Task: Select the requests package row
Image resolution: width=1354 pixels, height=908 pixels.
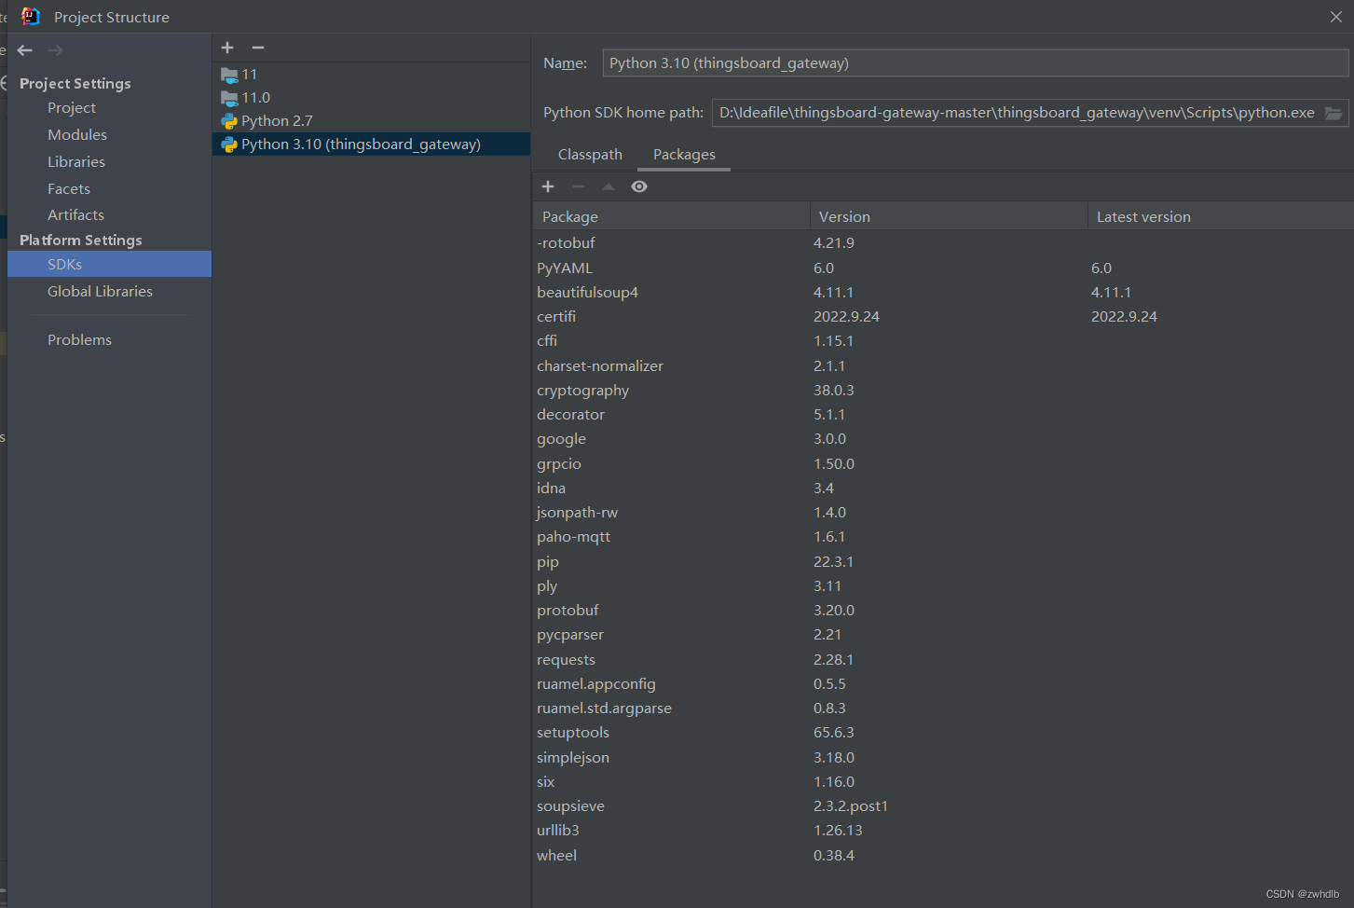Action: click(943, 660)
